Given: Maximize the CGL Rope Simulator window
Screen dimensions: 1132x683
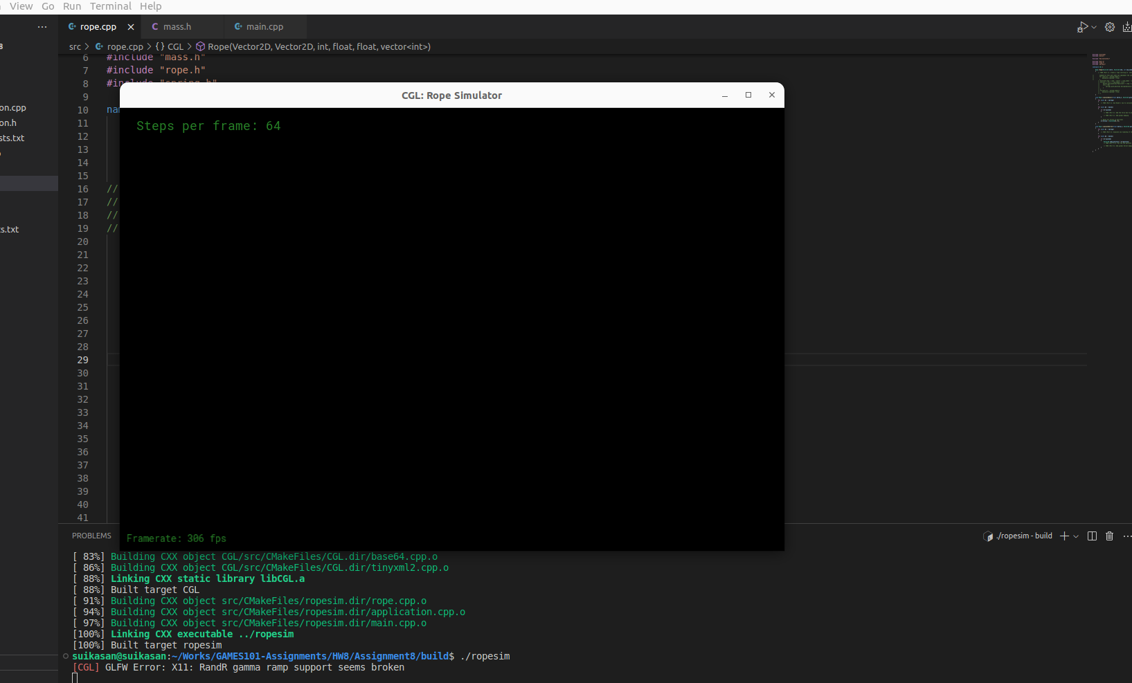Looking at the screenshot, I should [x=748, y=95].
